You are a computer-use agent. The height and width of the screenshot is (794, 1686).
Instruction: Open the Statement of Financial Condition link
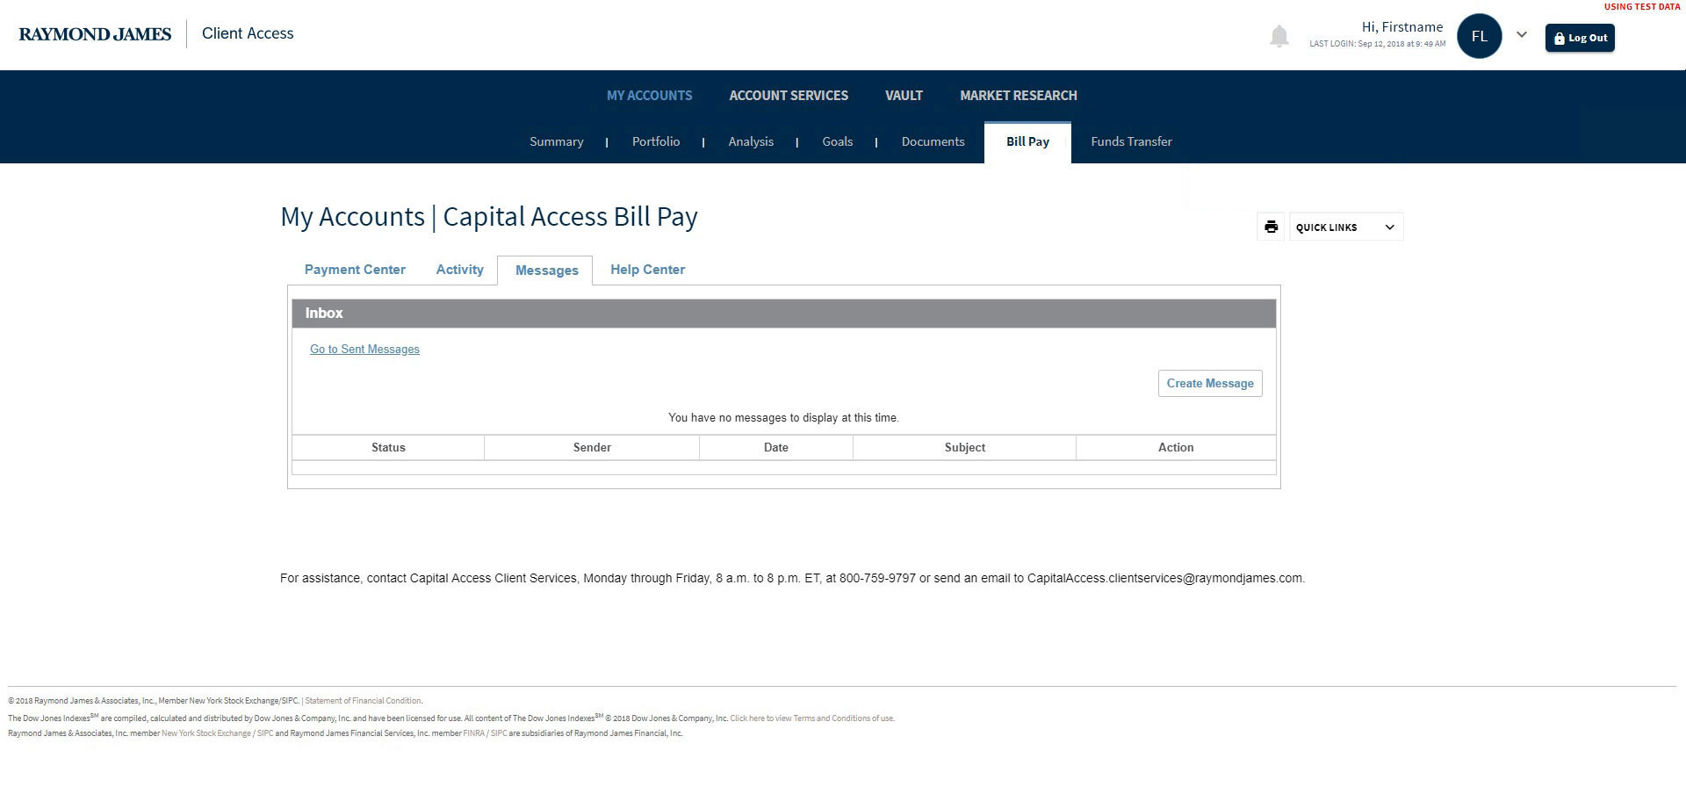(x=363, y=701)
